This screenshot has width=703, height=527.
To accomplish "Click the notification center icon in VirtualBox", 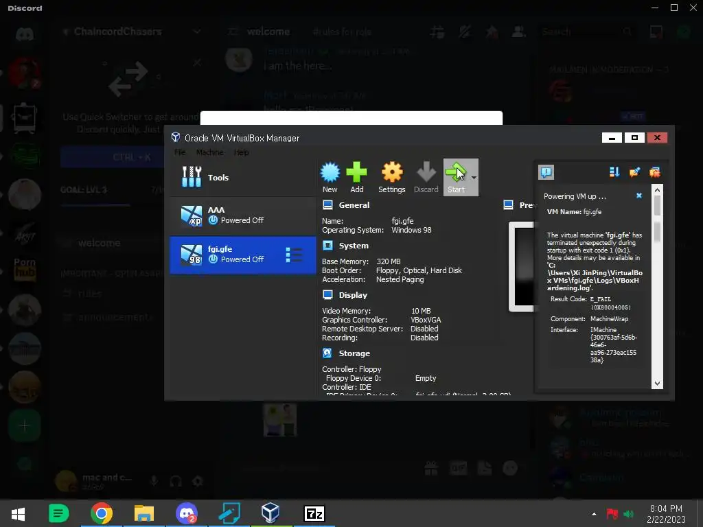I will point(546,172).
